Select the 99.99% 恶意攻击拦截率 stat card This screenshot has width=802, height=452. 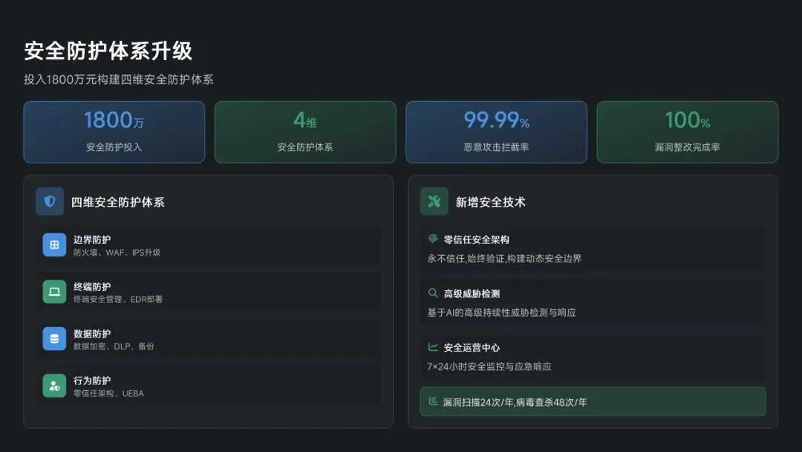496,132
